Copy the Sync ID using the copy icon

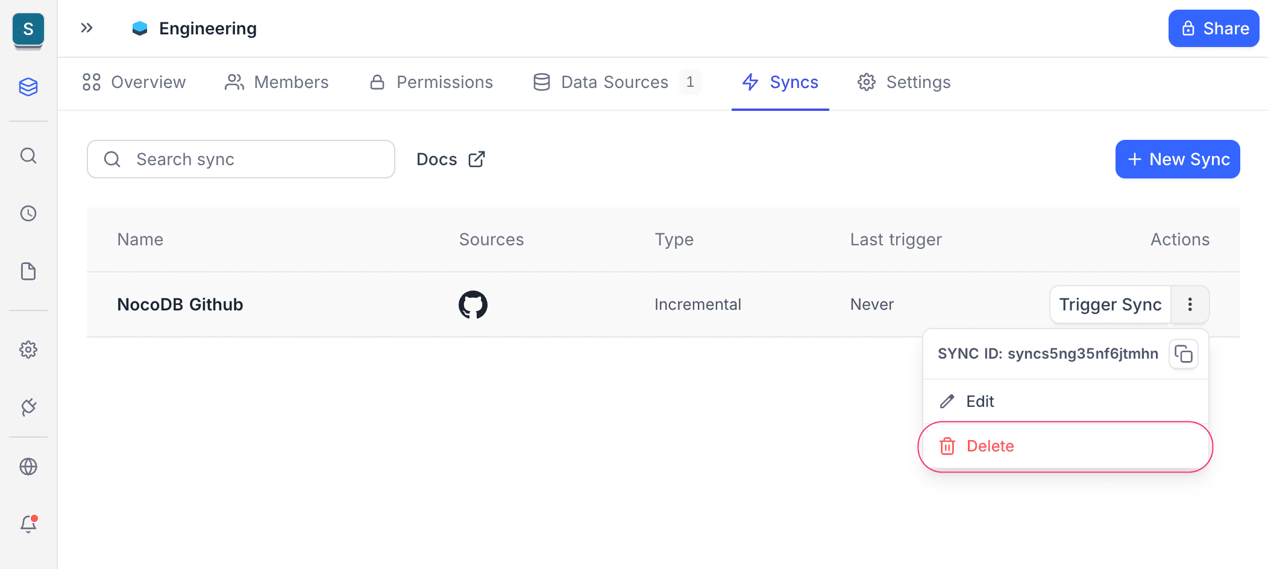point(1184,354)
